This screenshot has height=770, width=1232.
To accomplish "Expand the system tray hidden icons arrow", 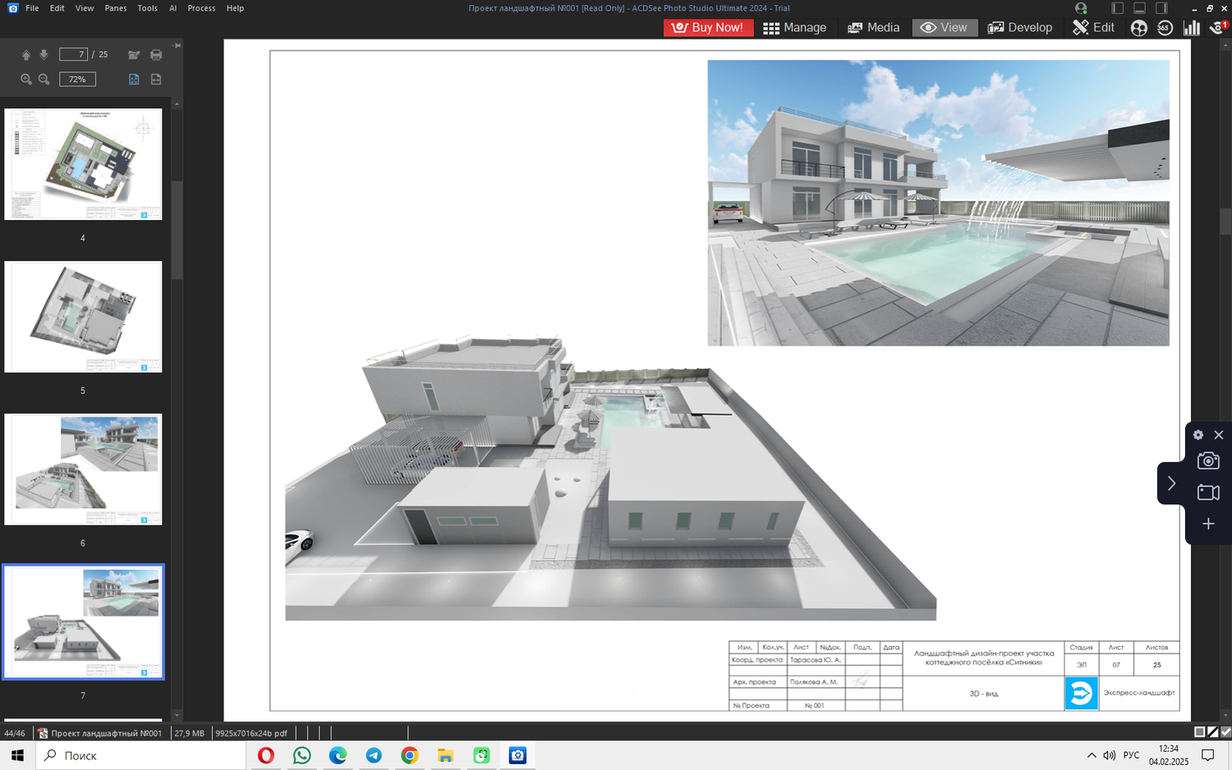I will 1092,755.
